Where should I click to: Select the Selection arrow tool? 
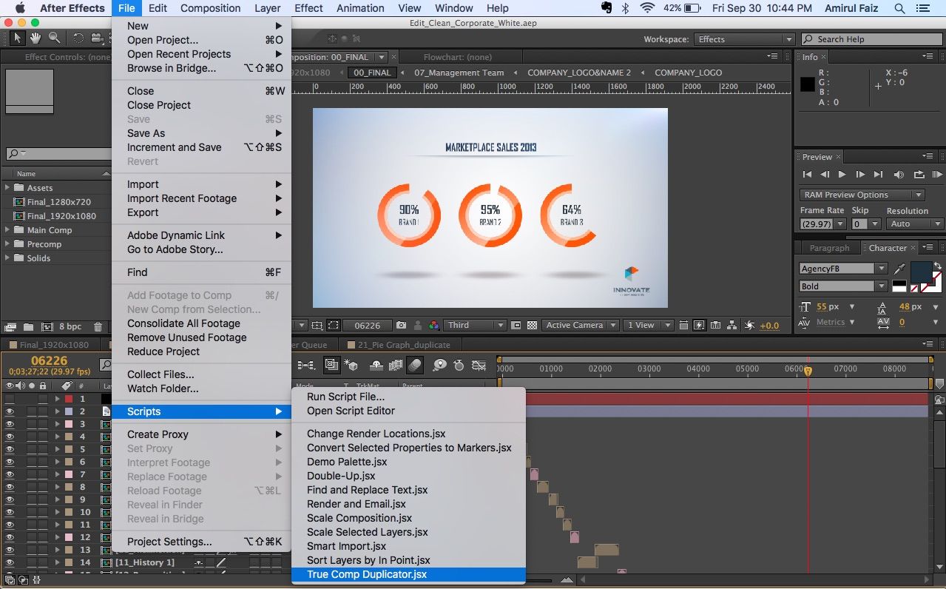tap(18, 38)
